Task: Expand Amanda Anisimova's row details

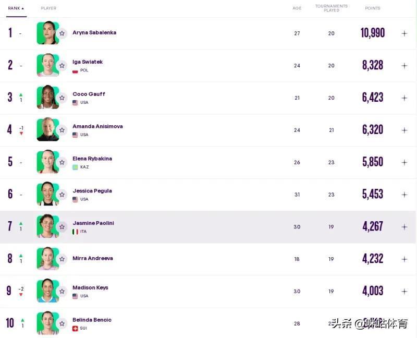Action: click(404, 130)
